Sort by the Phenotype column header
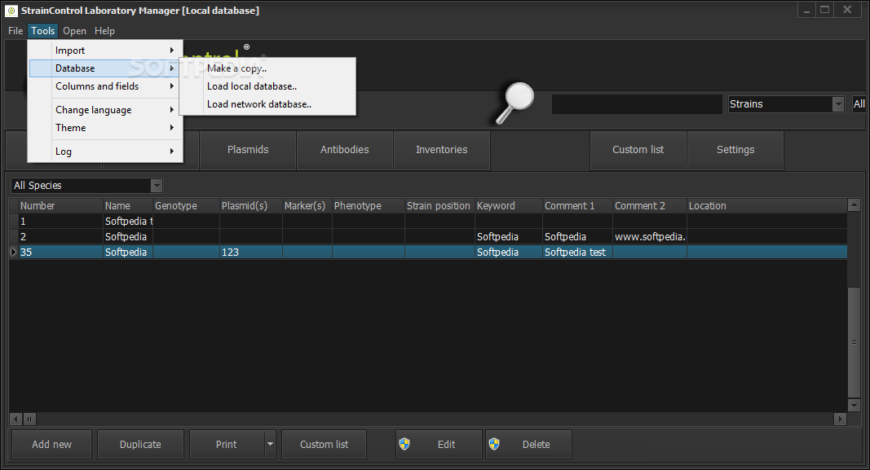This screenshot has height=470, width=870. pos(369,205)
